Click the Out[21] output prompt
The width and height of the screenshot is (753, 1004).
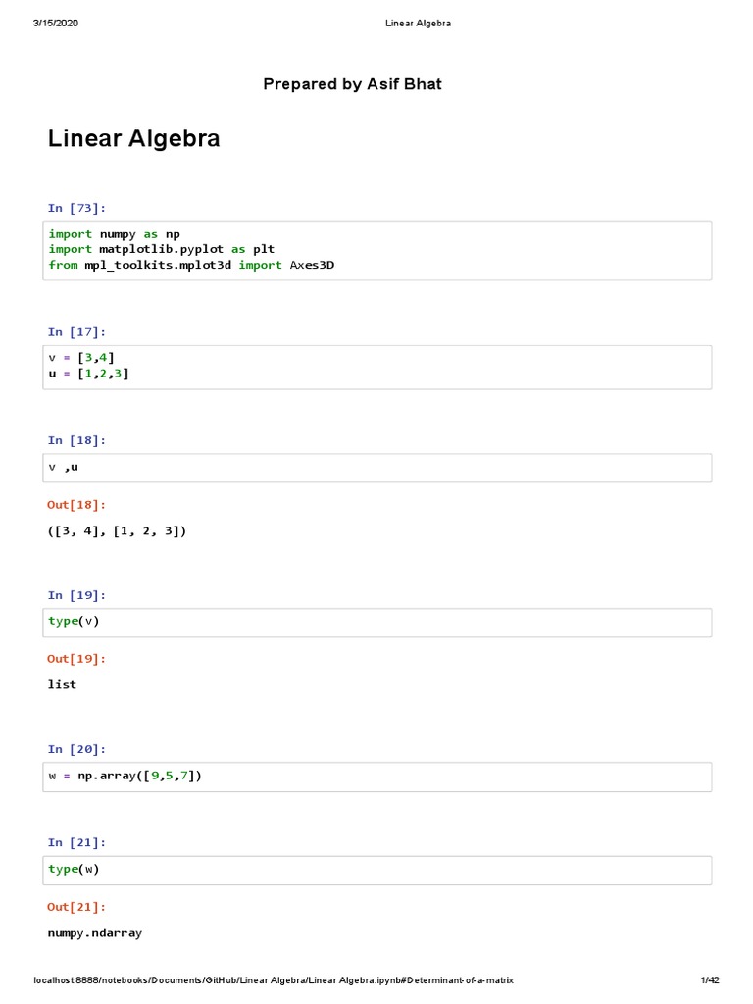[x=77, y=907]
